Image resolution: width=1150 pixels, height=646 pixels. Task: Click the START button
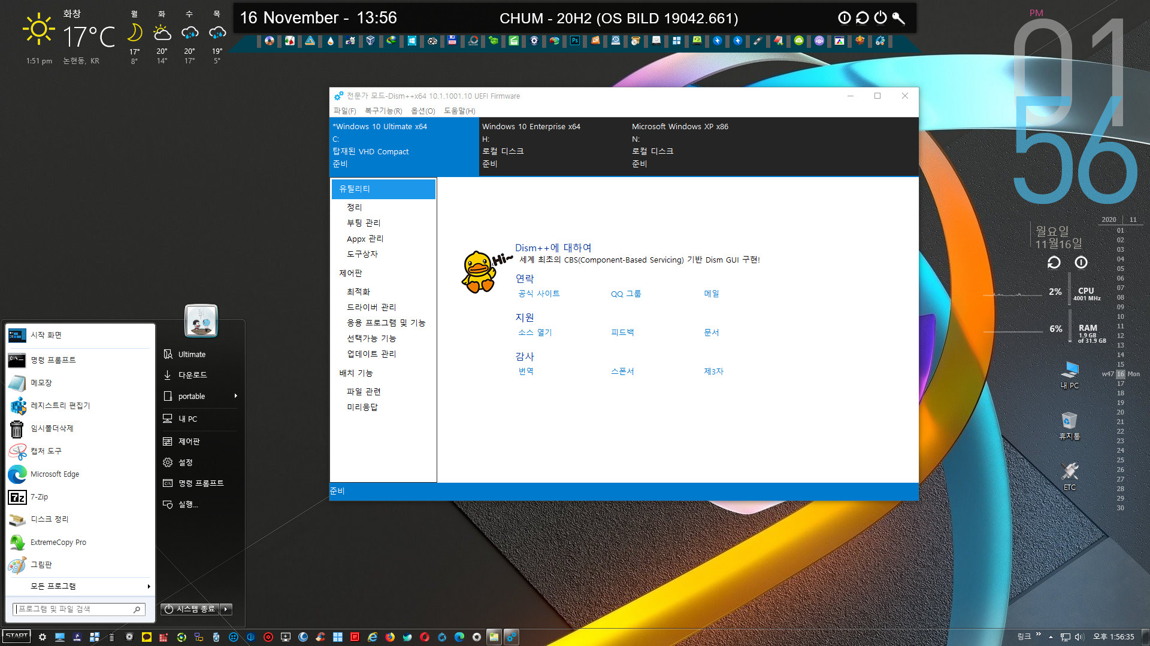pyautogui.click(x=17, y=636)
